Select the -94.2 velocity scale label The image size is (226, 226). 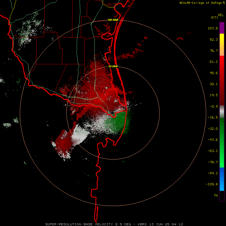coord(213,173)
